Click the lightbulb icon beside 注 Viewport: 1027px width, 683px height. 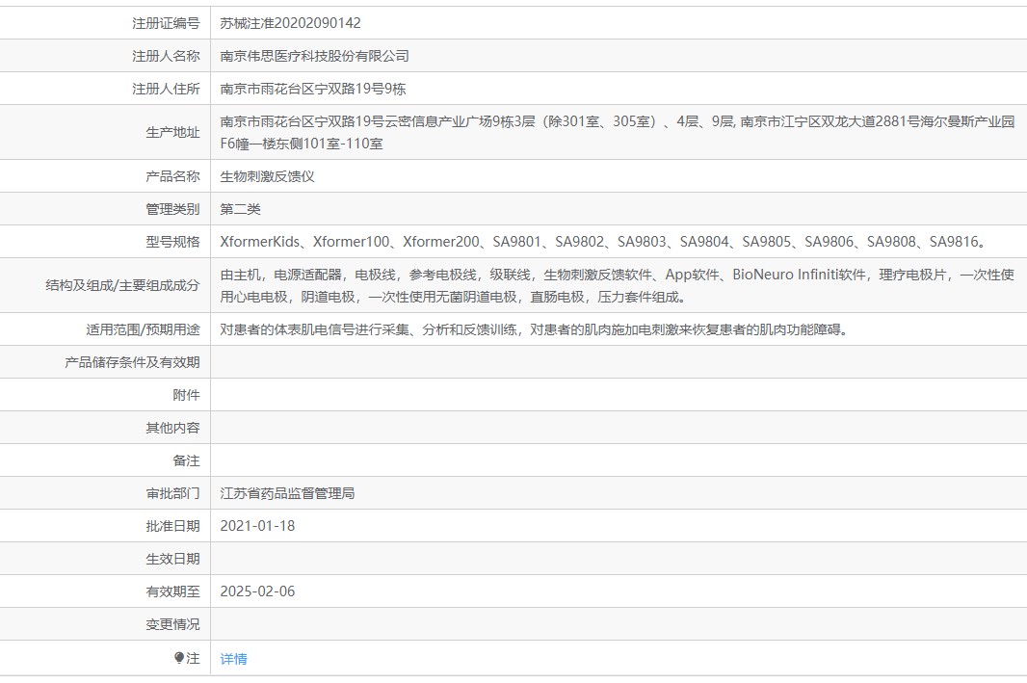(x=179, y=657)
